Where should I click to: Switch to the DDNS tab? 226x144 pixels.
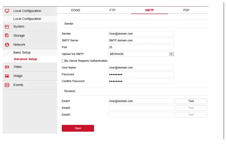pyautogui.click(x=76, y=10)
